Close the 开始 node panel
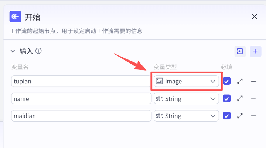The image size is (266, 148). [254, 17]
